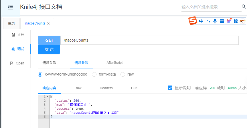The image size is (247, 128).
Task: Click the GET method label
Action: [49, 40]
